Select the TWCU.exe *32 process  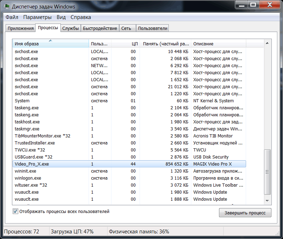pyautogui.click(x=129, y=150)
